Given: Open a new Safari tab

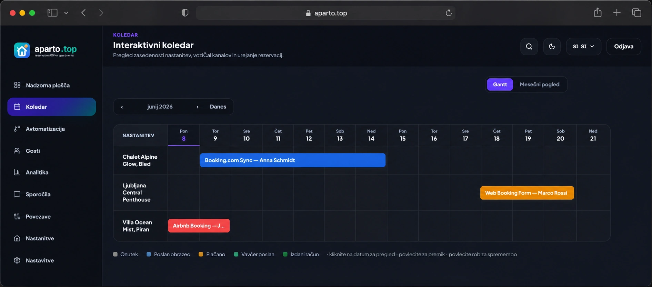Looking at the screenshot, I should 617,13.
